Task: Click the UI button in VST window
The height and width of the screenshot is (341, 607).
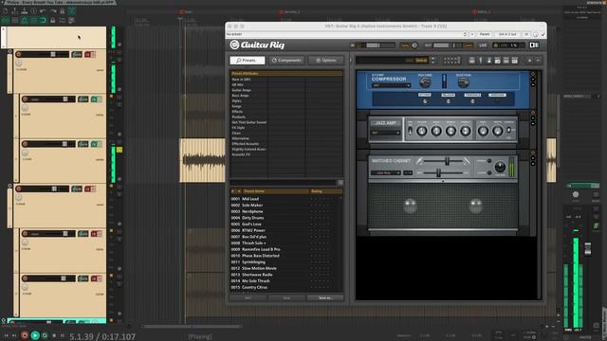Action: [526, 34]
